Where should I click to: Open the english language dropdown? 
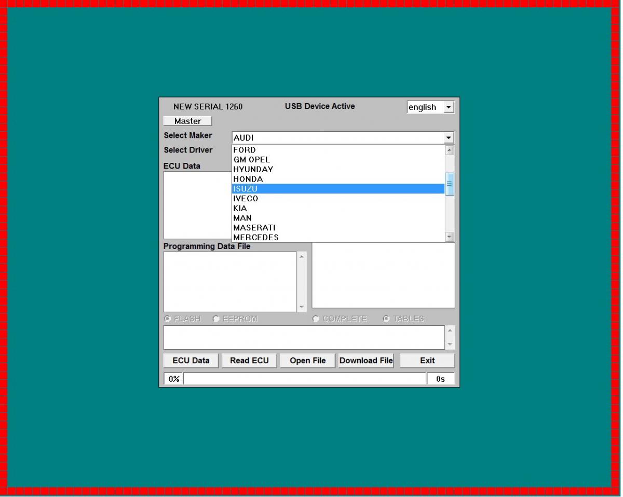(449, 107)
